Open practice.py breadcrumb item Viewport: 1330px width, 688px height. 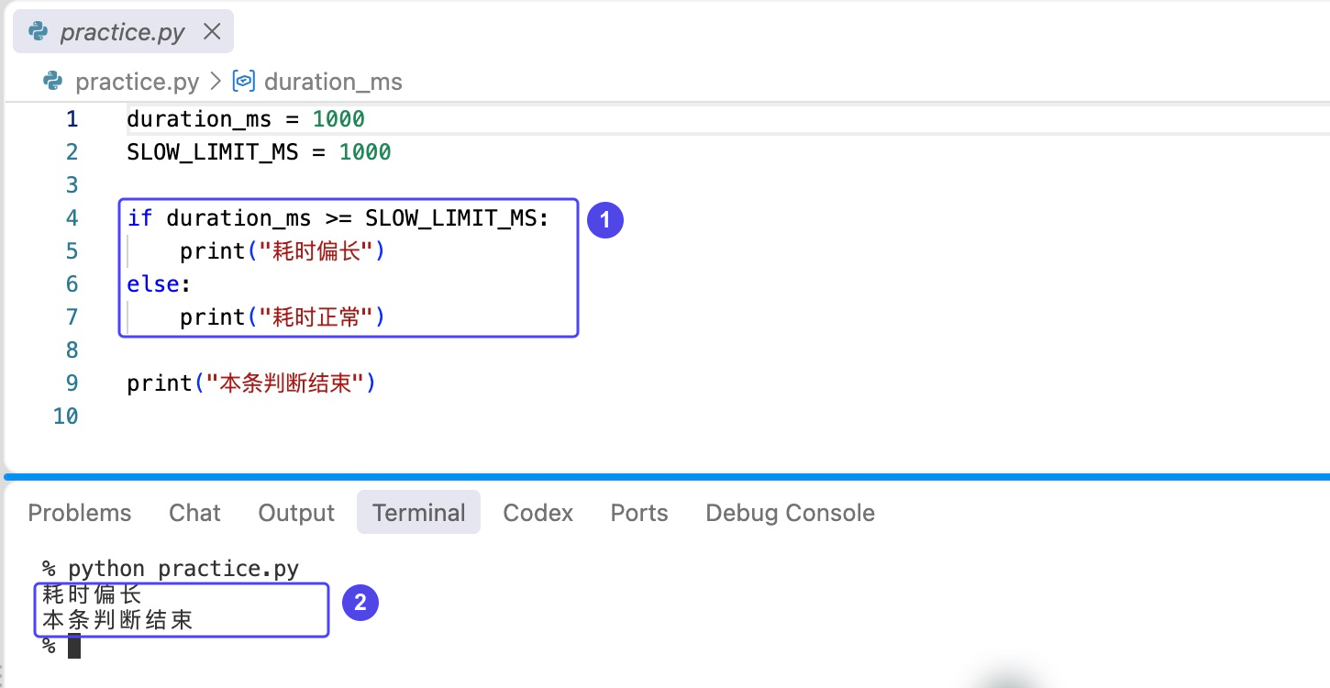click(137, 82)
